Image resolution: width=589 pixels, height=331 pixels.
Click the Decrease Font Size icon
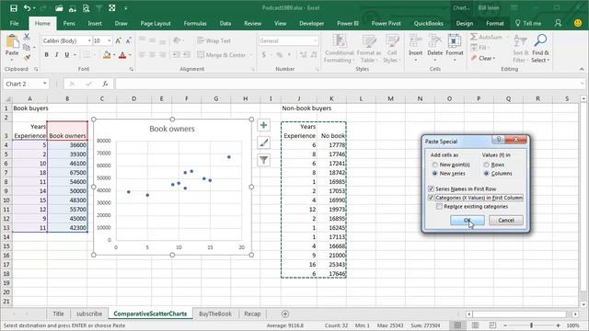click(x=128, y=40)
